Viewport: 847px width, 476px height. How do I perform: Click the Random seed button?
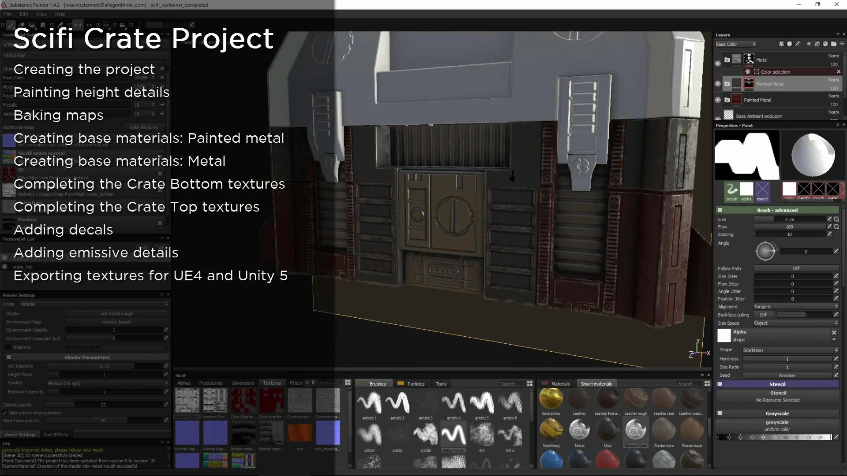pos(787,376)
